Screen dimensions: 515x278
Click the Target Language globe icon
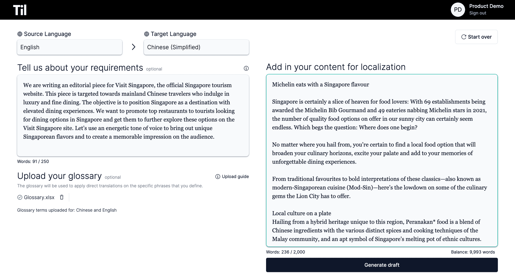pos(147,34)
